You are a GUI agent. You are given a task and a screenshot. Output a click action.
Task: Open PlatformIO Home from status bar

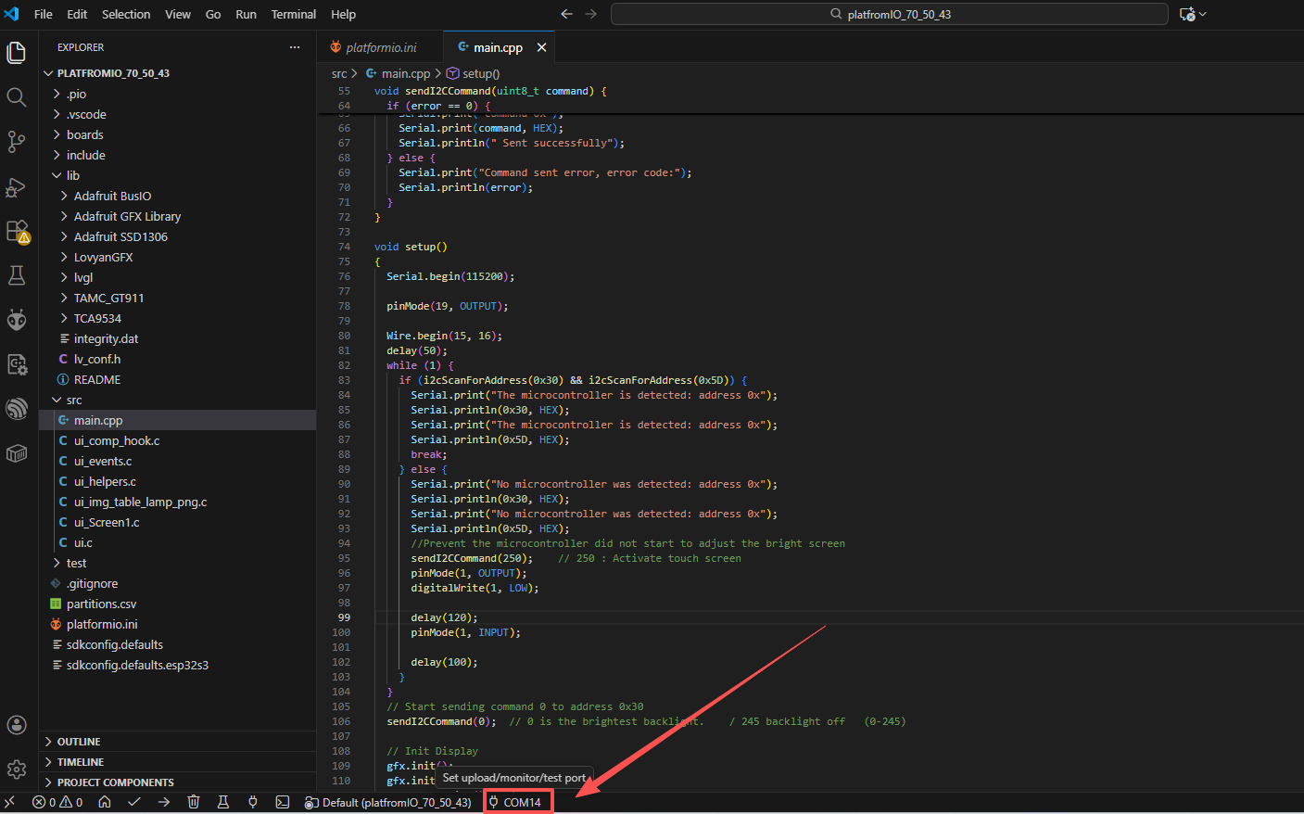click(105, 802)
